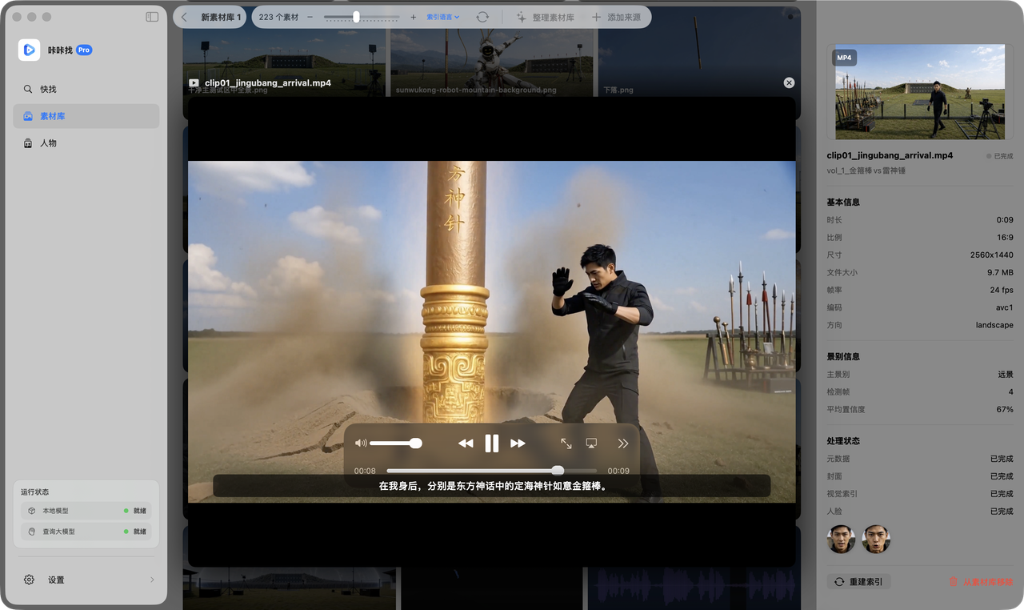Open the 快找 search section
The width and height of the screenshot is (1024, 610).
[x=86, y=89]
